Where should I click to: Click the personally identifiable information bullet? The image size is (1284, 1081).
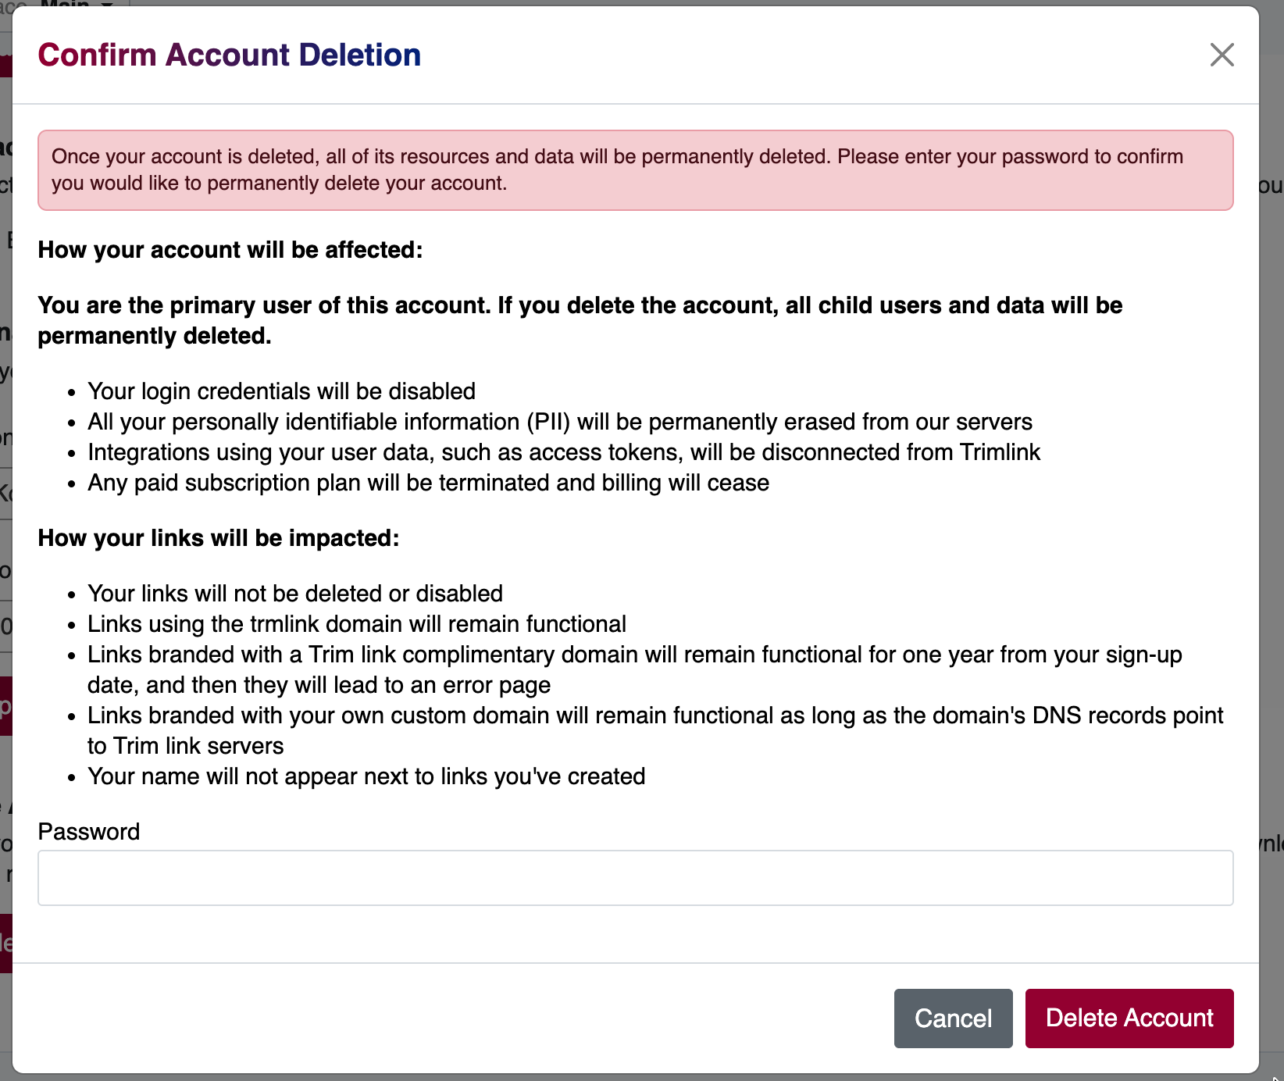pos(560,422)
